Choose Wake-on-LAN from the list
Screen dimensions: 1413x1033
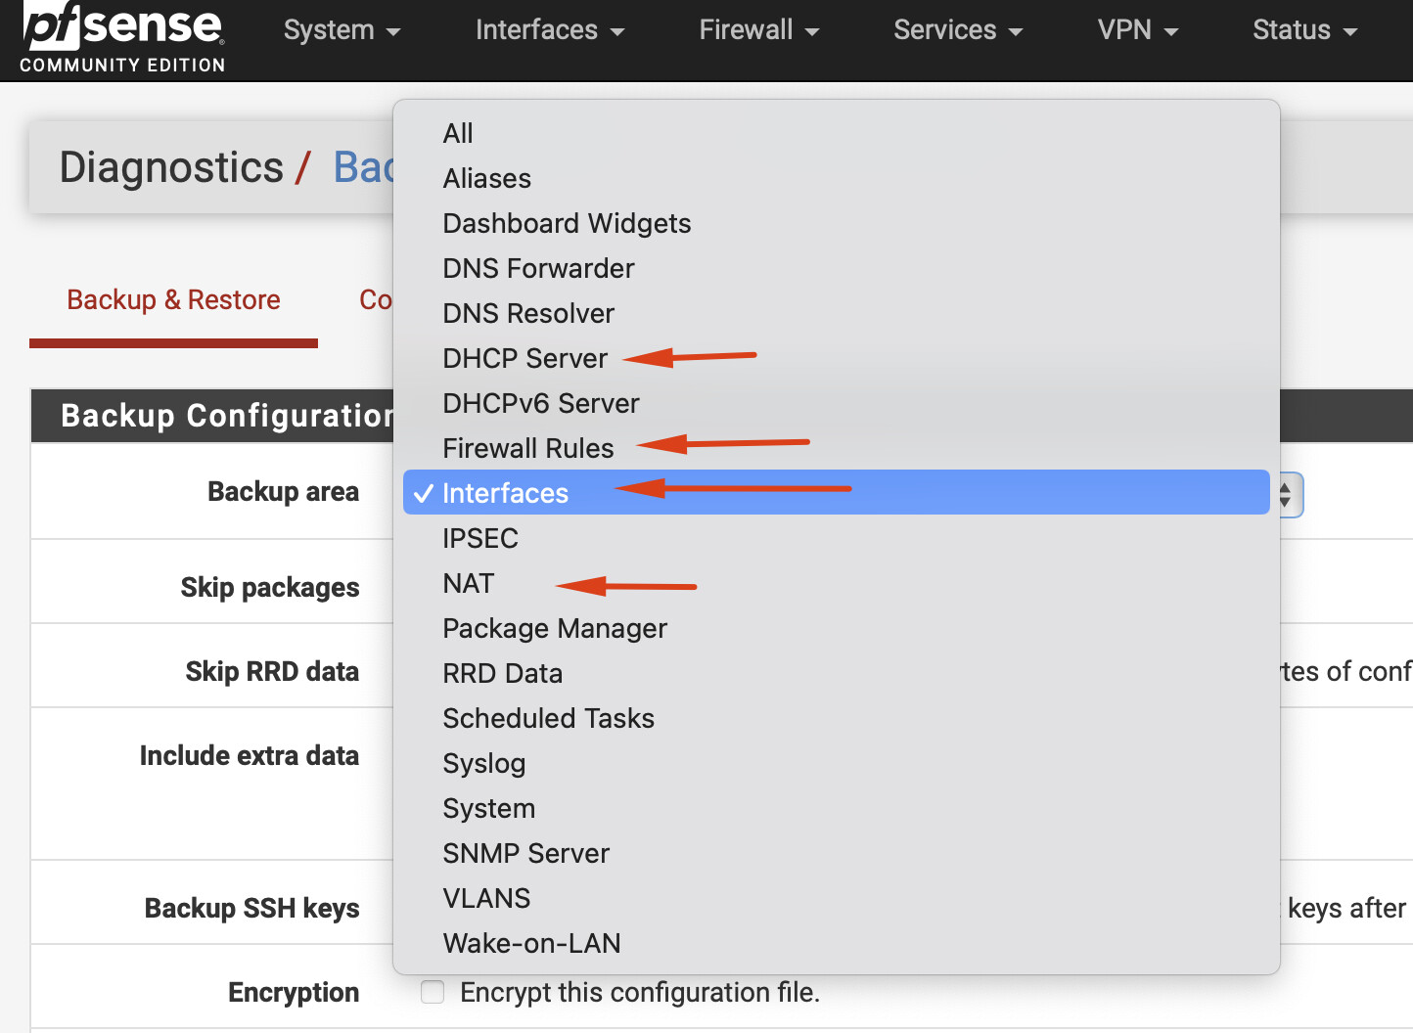point(531,944)
